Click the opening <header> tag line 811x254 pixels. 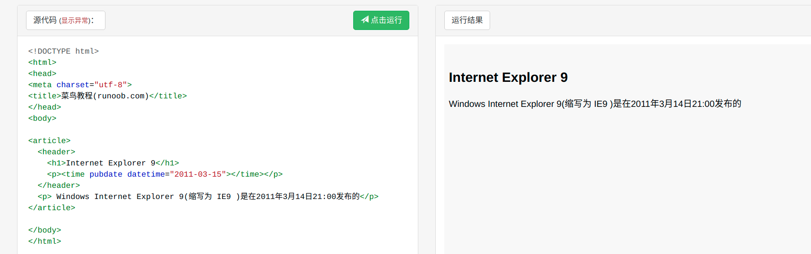click(57, 152)
